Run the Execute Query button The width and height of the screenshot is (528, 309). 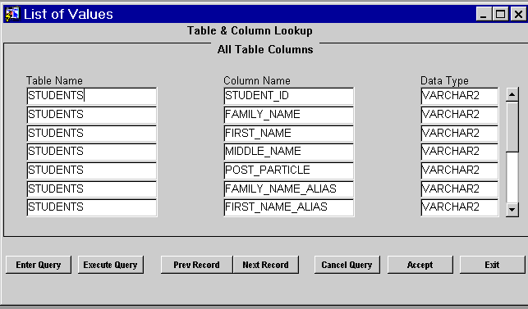111,265
